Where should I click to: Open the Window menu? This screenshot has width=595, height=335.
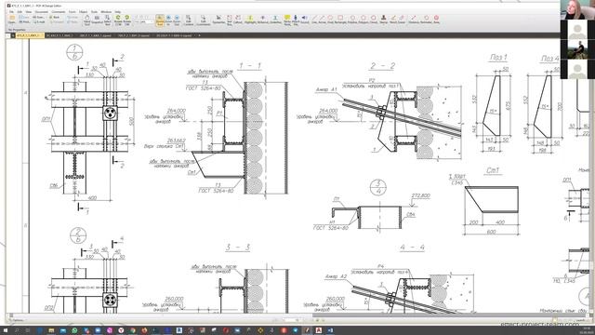click(106, 12)
